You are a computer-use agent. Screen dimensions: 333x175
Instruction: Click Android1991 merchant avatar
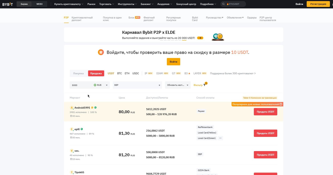[x=72, y=108]
